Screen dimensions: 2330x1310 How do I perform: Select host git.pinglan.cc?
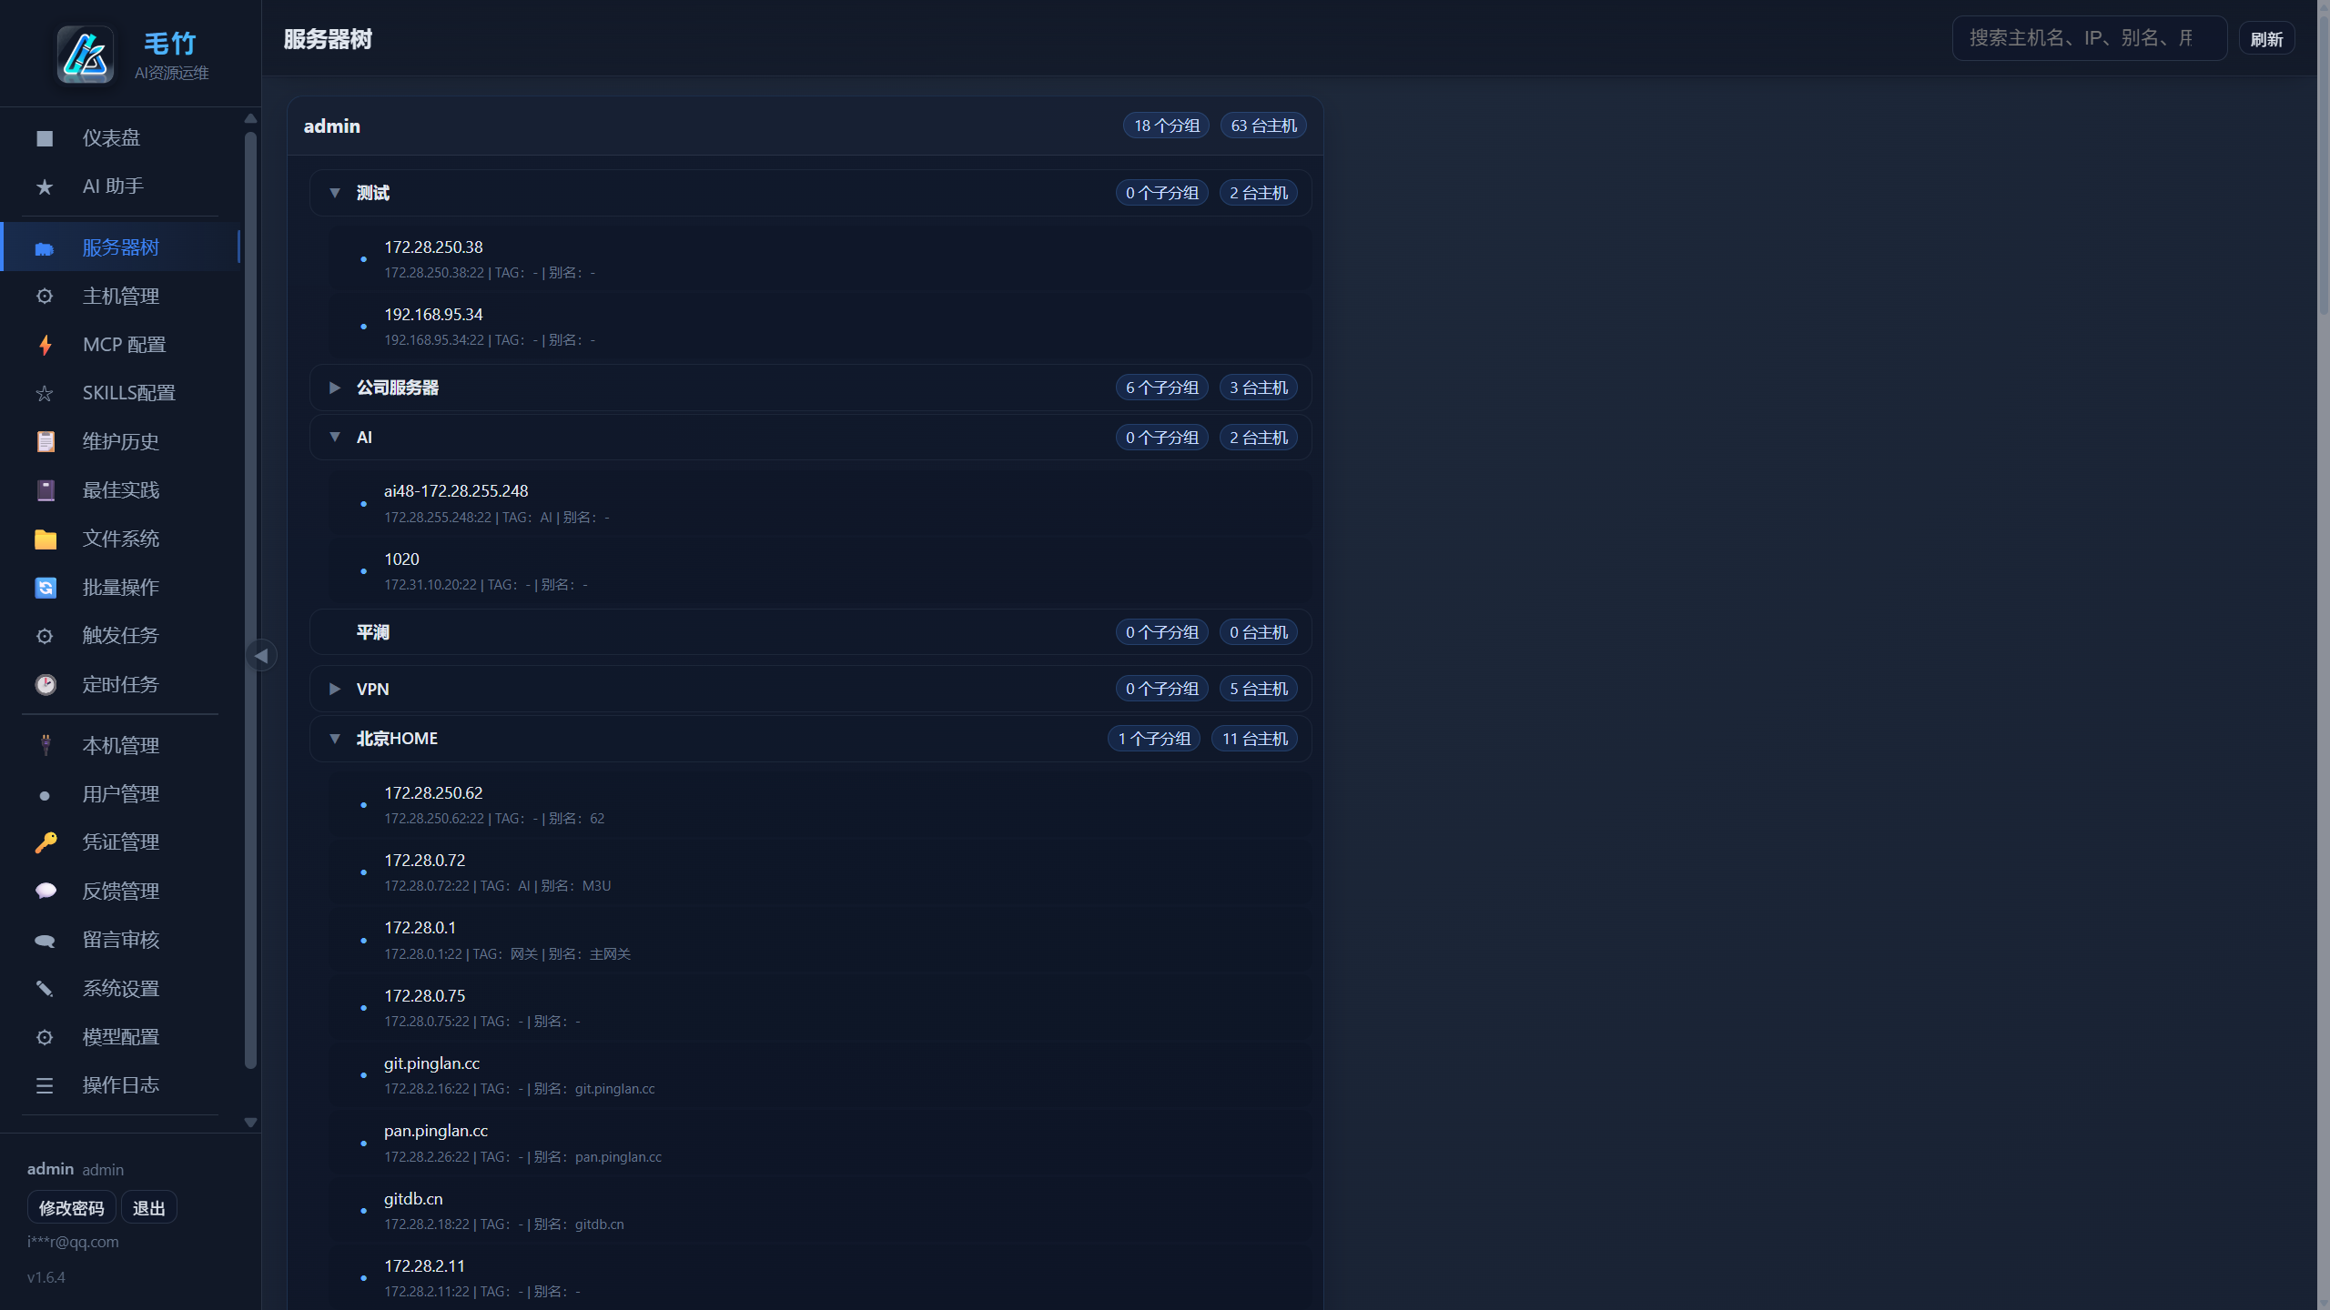tap(820, 1075)
